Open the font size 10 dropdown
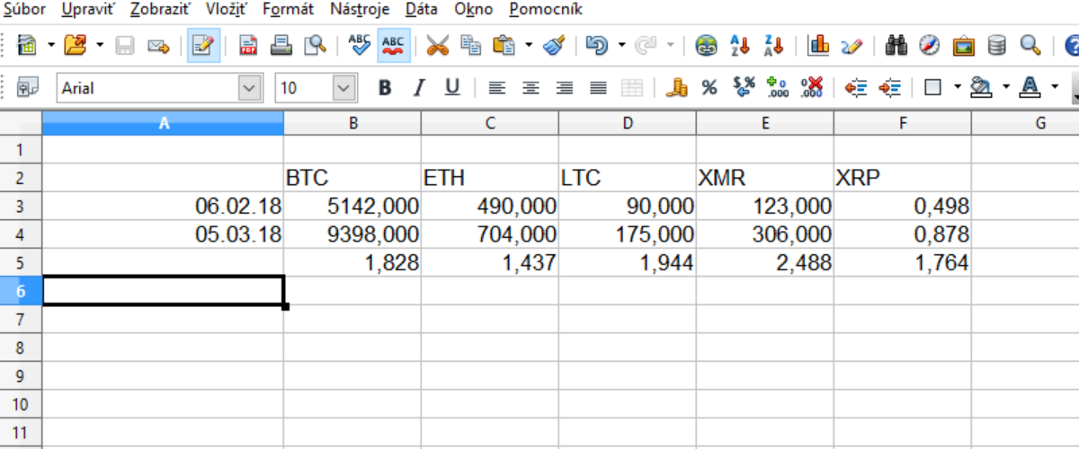The width and height of the screenshot is (1079, 449). [x=344, y=88]
